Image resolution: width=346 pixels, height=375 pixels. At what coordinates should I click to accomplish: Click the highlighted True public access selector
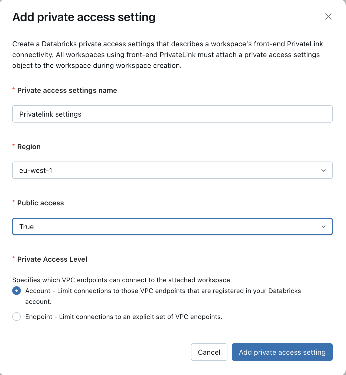(x=172, y=226)
